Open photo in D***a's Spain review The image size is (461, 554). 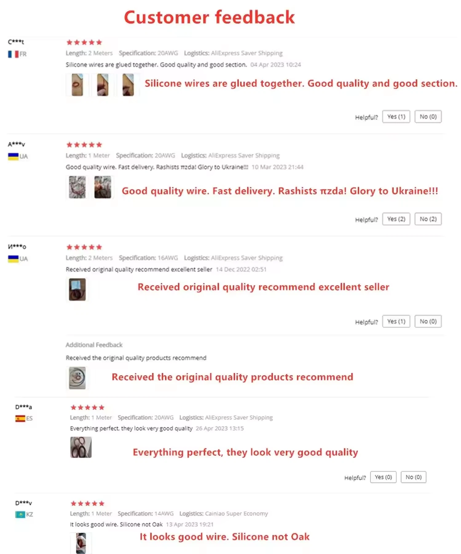(81, 447)
